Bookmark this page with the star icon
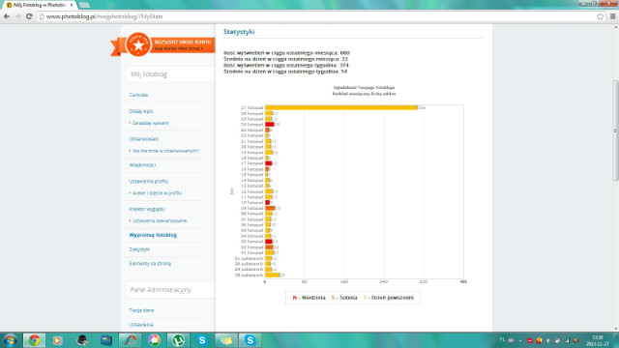Screen dimensions: 619x348 600,16
